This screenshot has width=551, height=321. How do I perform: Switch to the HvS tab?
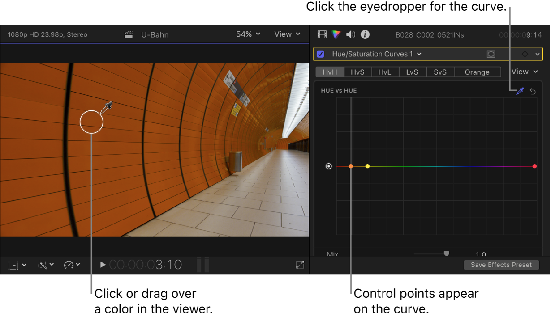(x=357, y=72)
